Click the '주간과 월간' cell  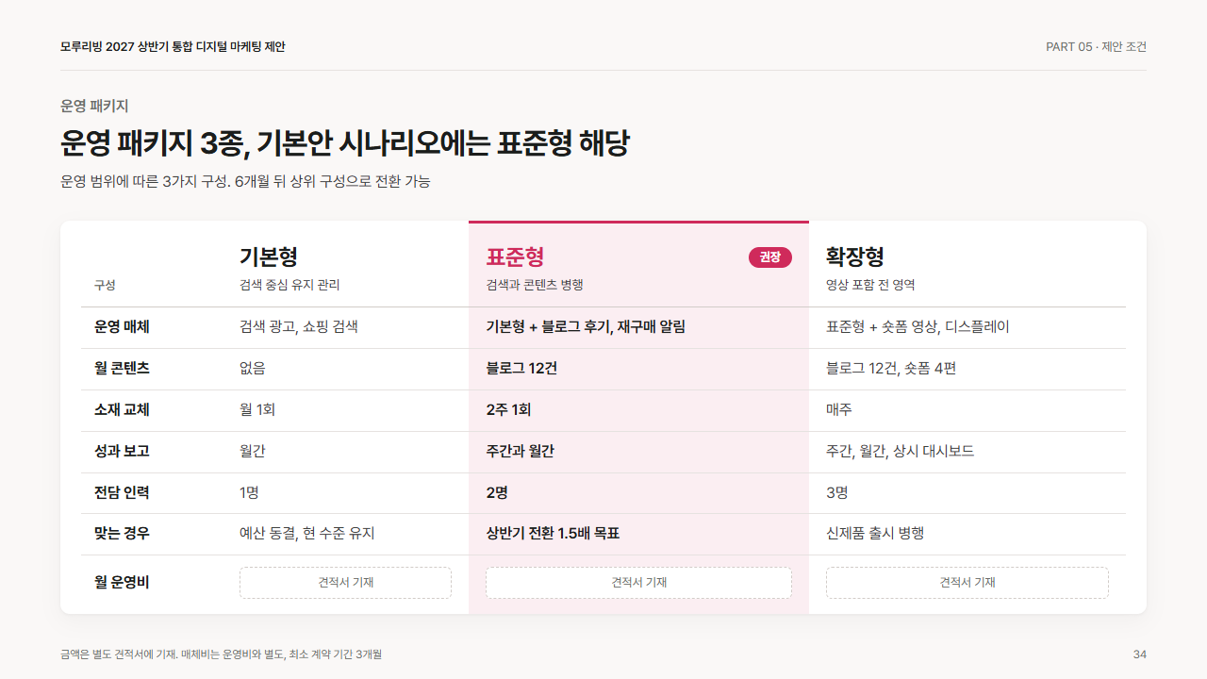[x=520, y=452]
